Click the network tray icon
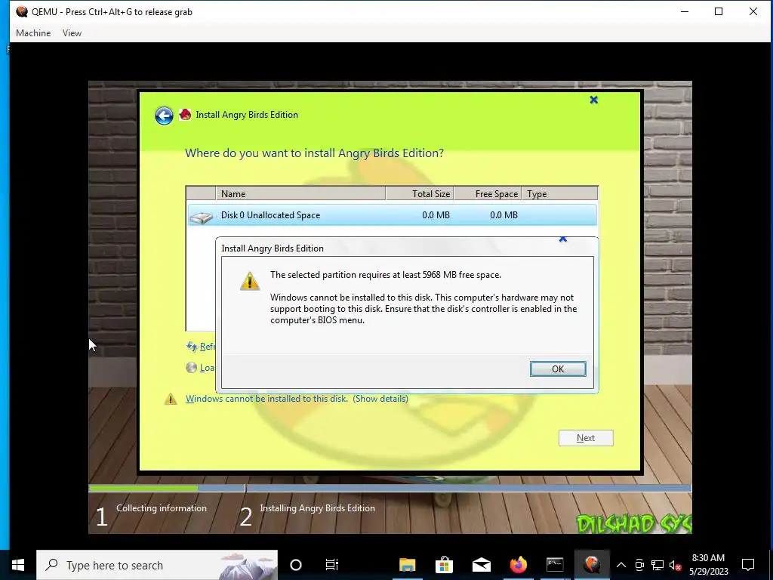773x580 pixels. (658, 565)
